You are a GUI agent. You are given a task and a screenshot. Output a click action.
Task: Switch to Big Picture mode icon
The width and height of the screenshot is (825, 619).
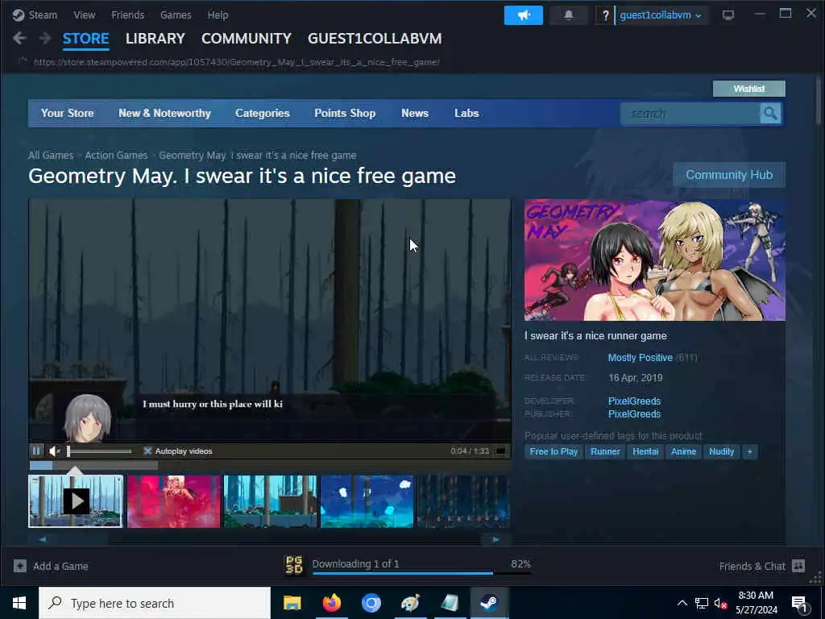728,15
